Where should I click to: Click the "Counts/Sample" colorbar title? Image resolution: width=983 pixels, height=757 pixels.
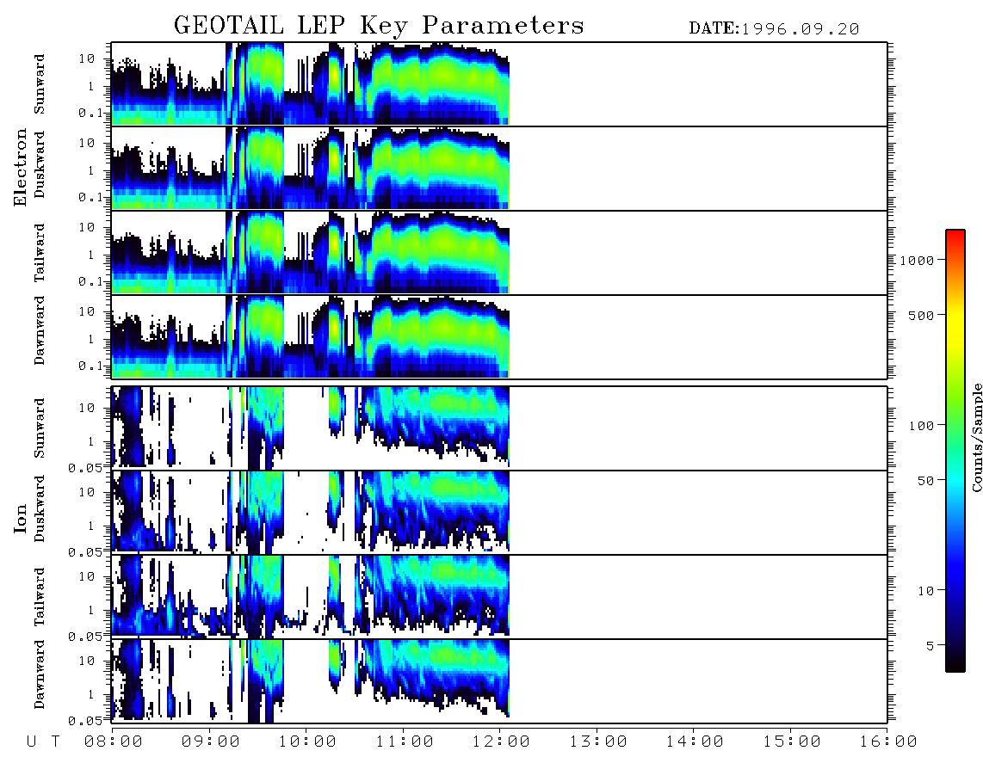(x=976, y=437)
